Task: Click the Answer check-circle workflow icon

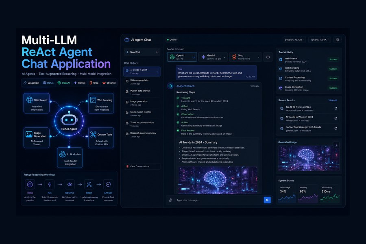Action: click(108, 185)
